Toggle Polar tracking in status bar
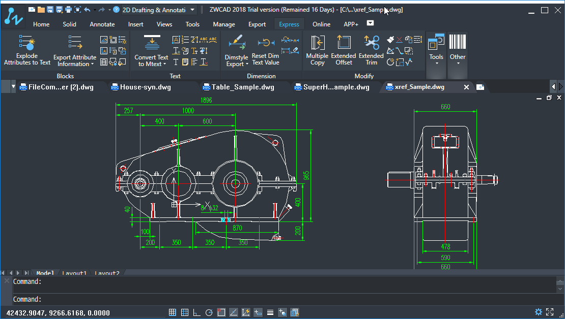This screenshot has height=319, width=565. pos(209,312)
